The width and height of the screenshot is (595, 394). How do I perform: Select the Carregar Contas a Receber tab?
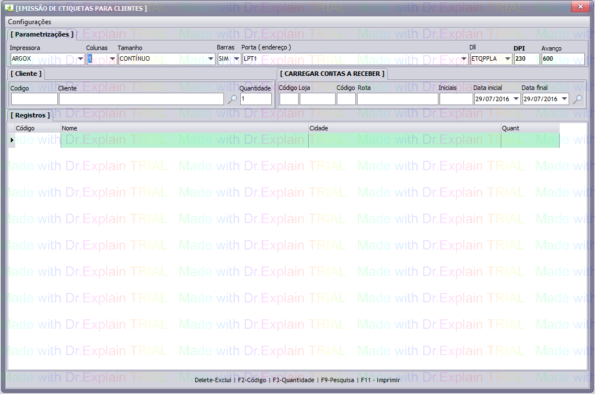pos(332,74)
